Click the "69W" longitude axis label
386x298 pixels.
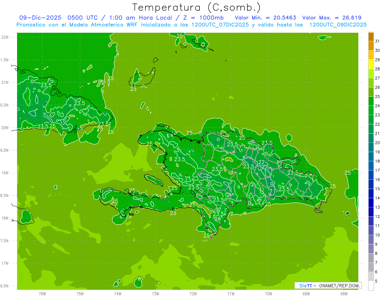[306, 294]
